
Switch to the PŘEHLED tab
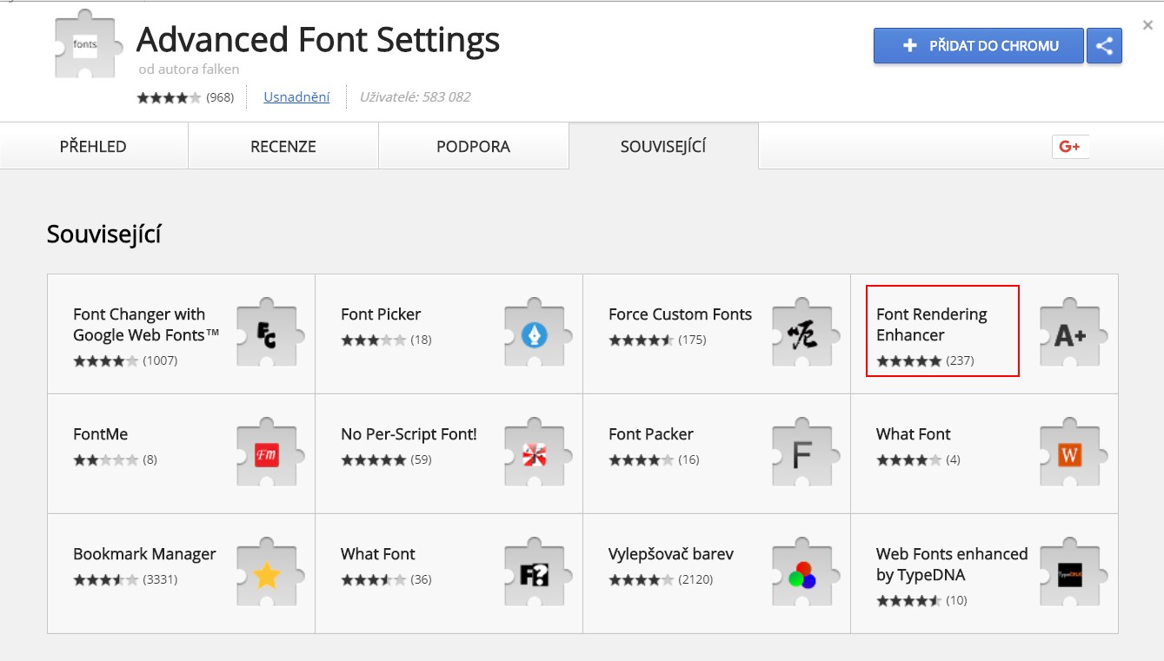point(93,147)
